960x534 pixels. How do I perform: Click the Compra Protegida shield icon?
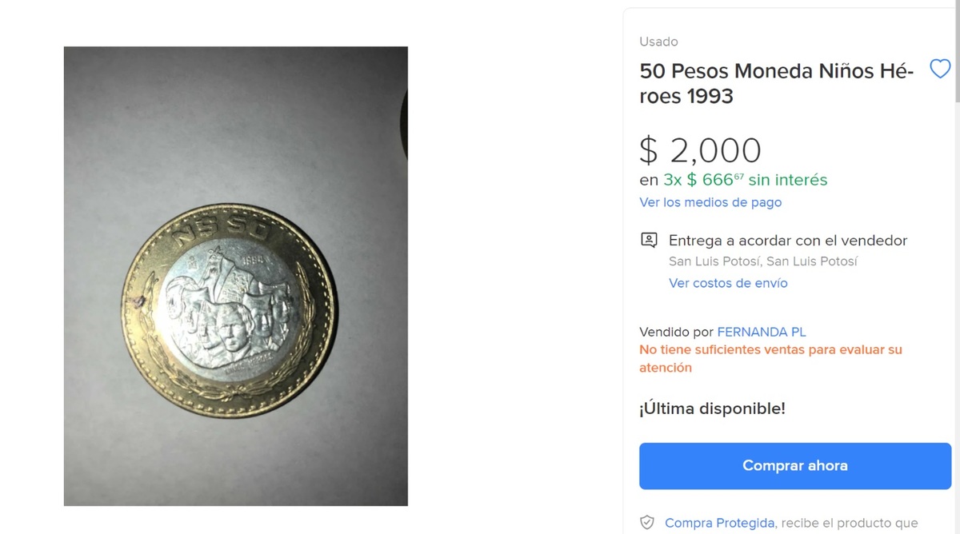click(647, 523)
